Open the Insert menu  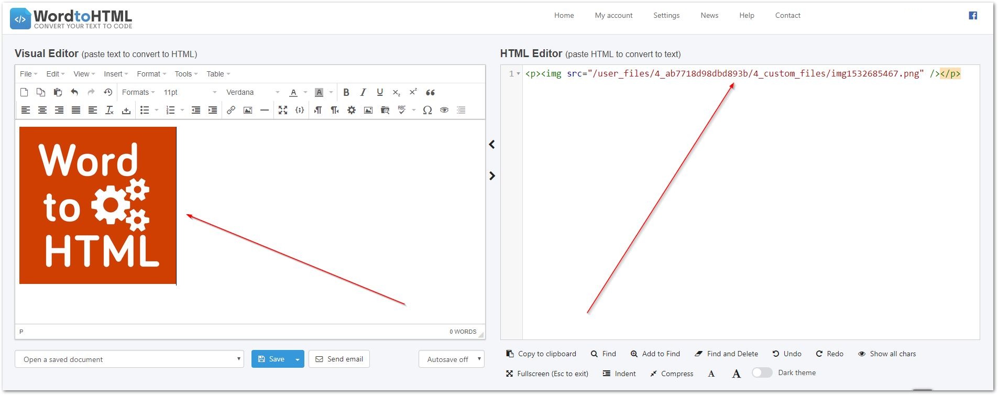tap(116, 74)
